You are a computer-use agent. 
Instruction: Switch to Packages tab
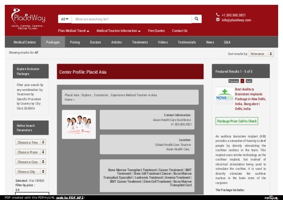tap(53, 42)
